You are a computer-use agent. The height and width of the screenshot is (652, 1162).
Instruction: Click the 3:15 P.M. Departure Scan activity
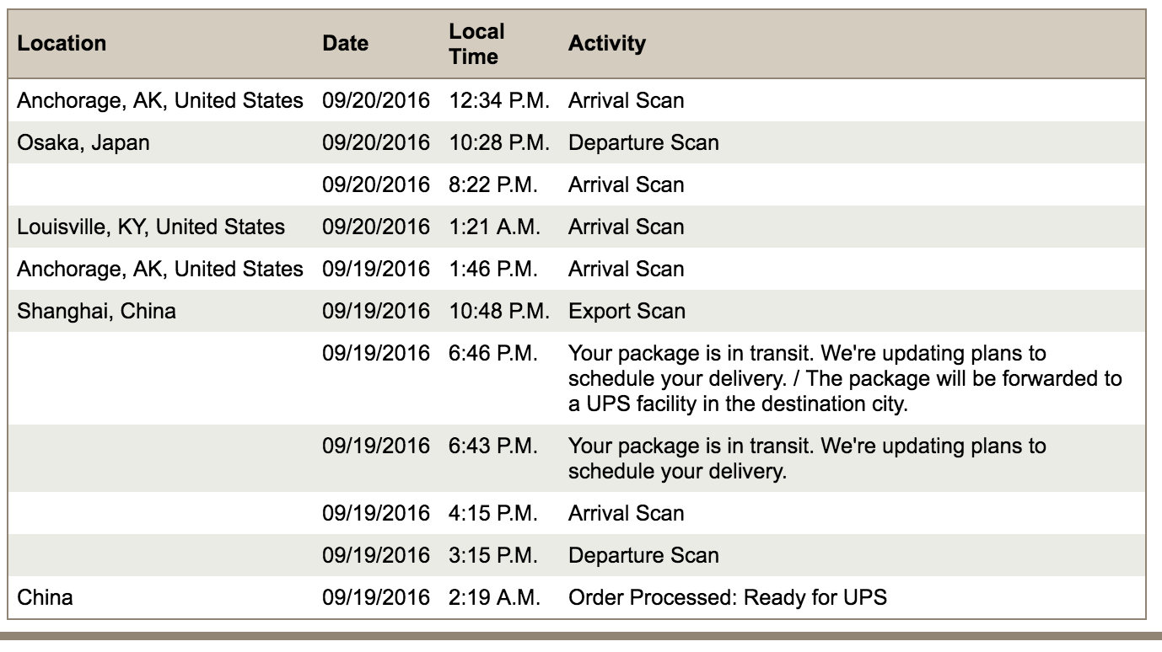tap(643, 556)
